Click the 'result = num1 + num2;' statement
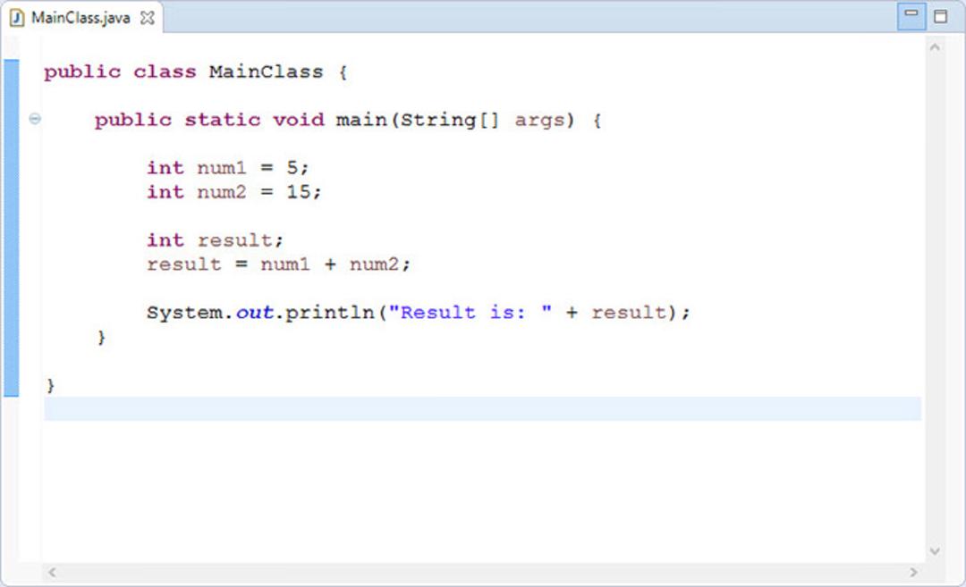The image size is (966, 587). pos(278,264)
